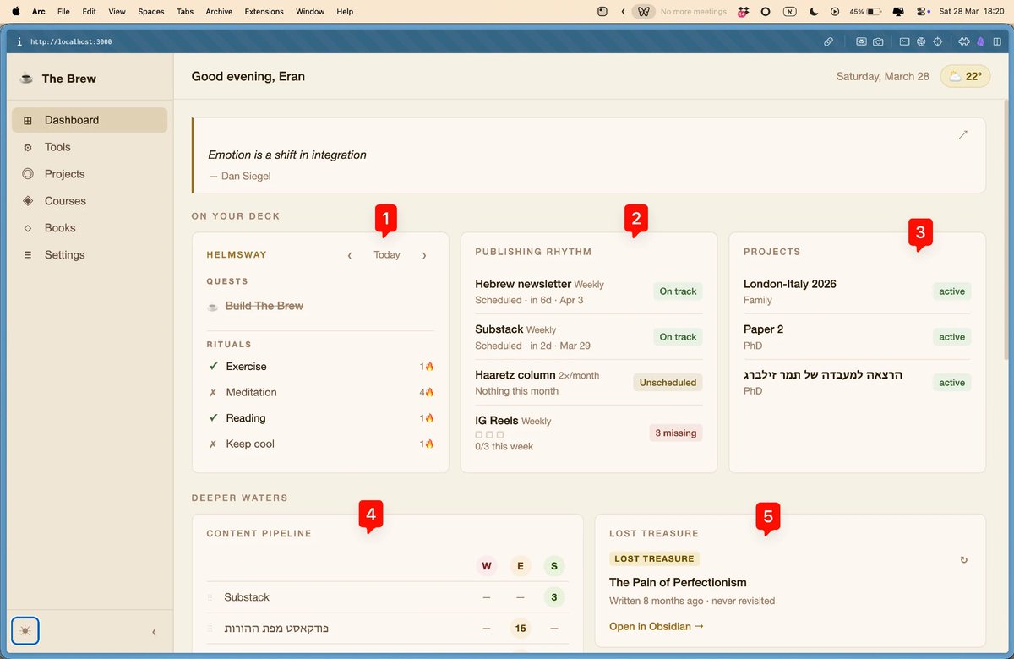Click the coffee cup logo beside The Brew
1014x659 pixels.
pyautogui.click(x=26, y=79)
